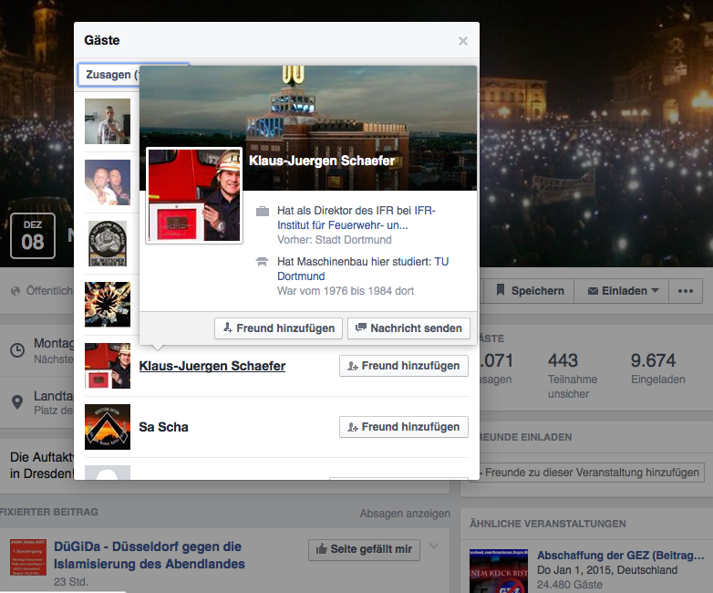This screenshot has width=713, height=593.
Task: Click the globe Öffentlich privacy icon
Action: pos(15,291)
